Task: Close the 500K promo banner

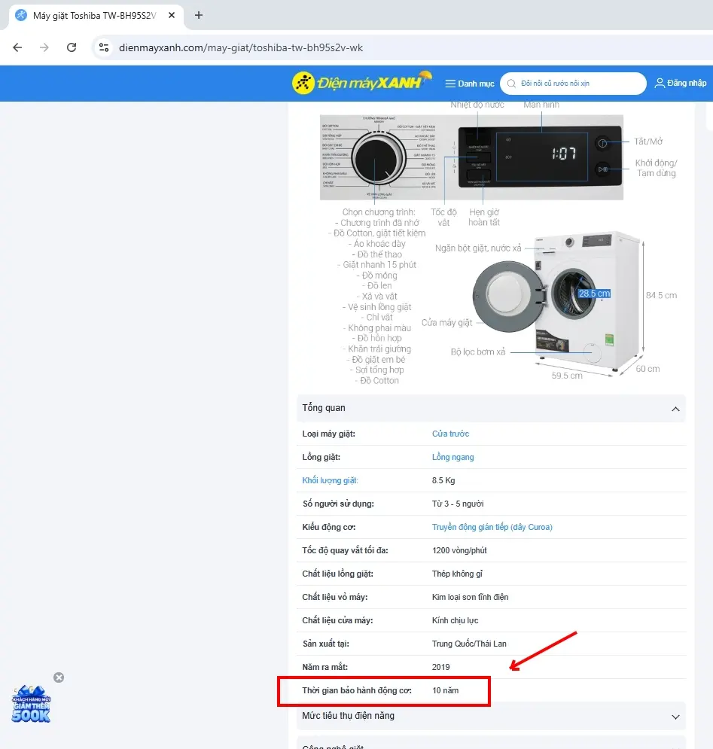Action: 59,677
